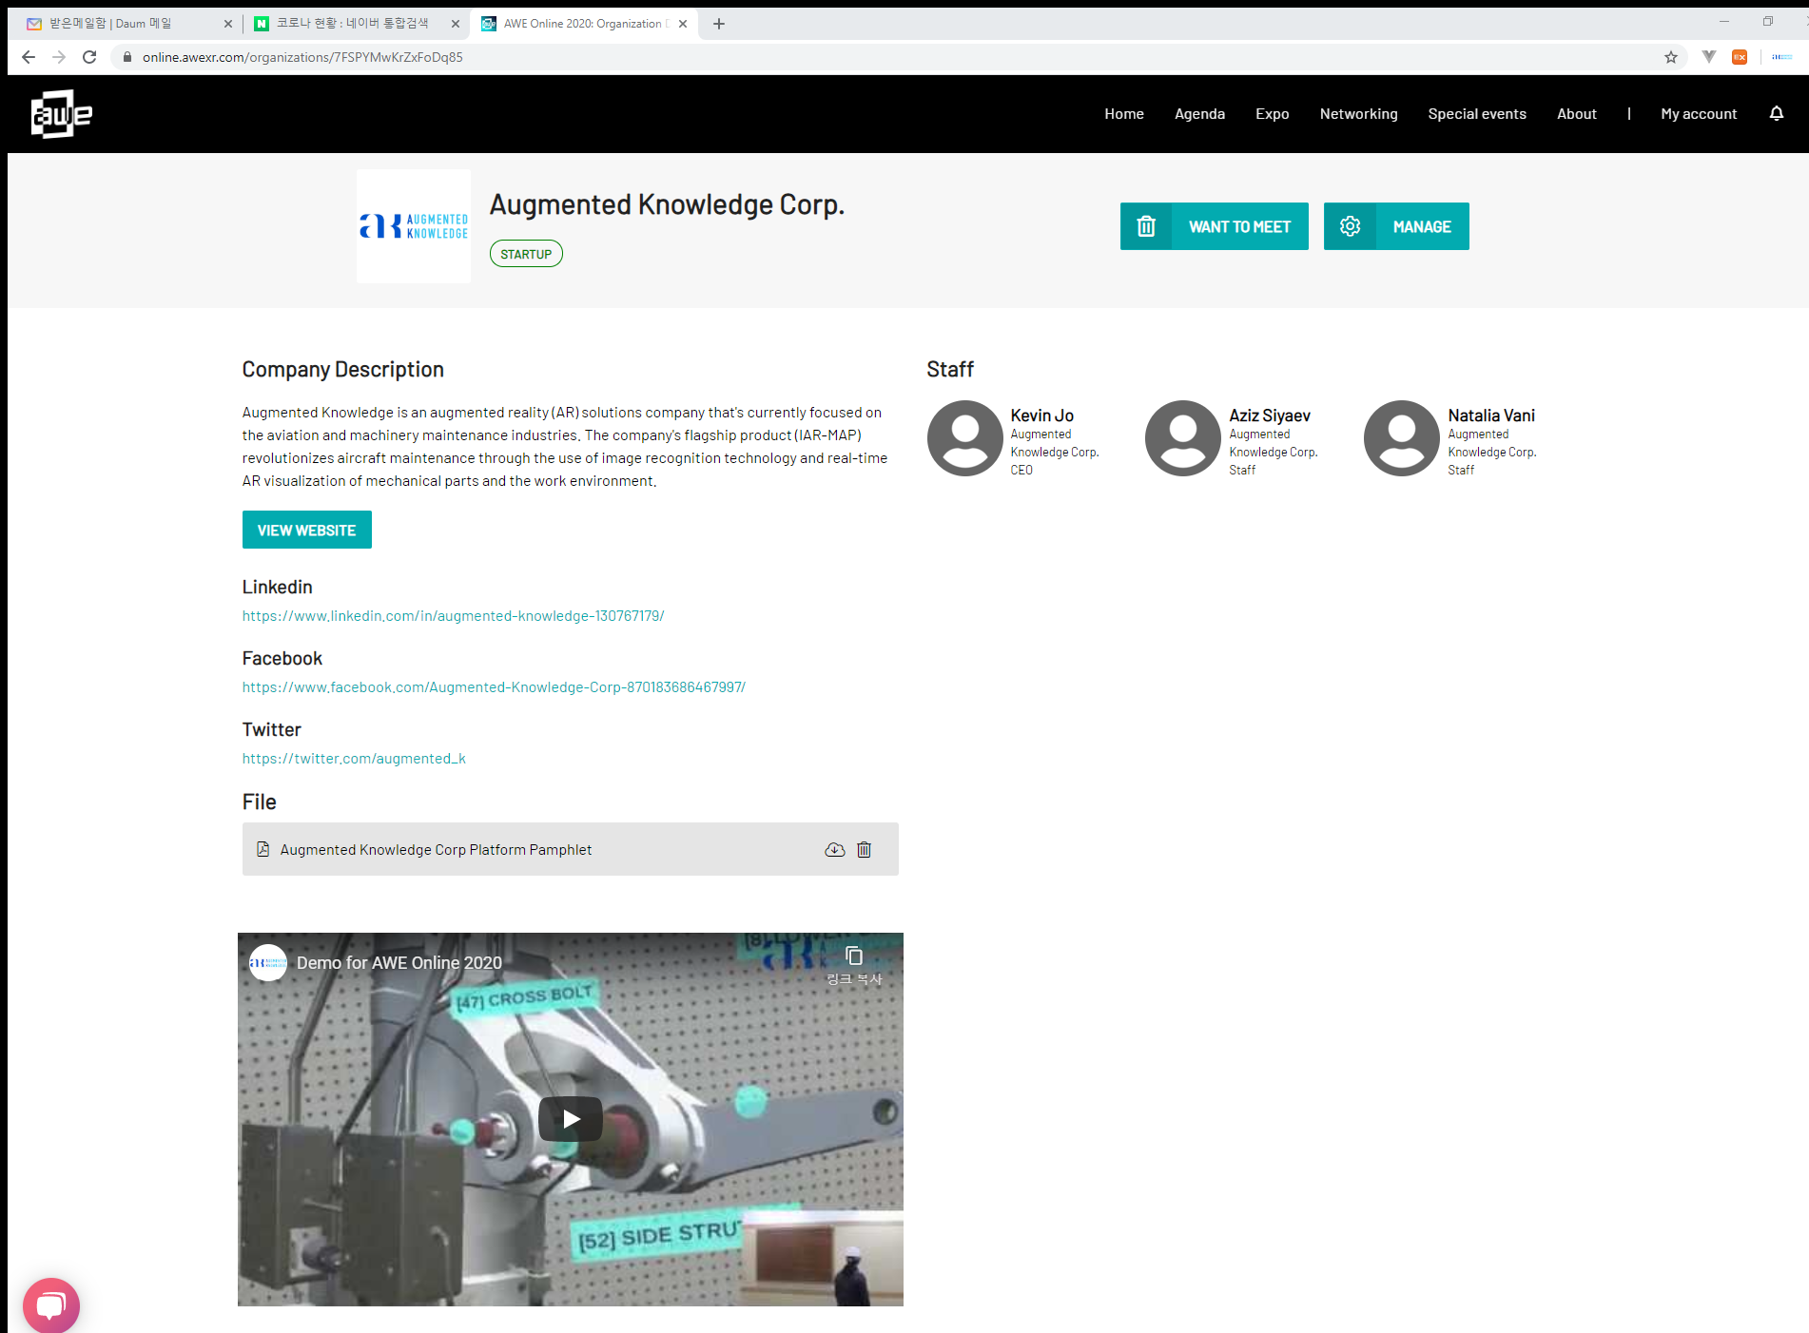Go forward in browser history
1809x1333 pixels.
[x=59, y=57]
